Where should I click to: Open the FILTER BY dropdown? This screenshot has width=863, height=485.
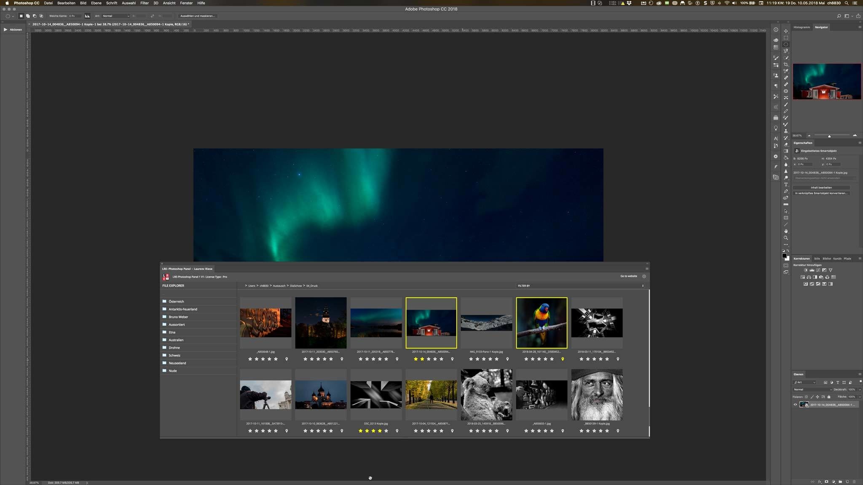tap(581, 285)
